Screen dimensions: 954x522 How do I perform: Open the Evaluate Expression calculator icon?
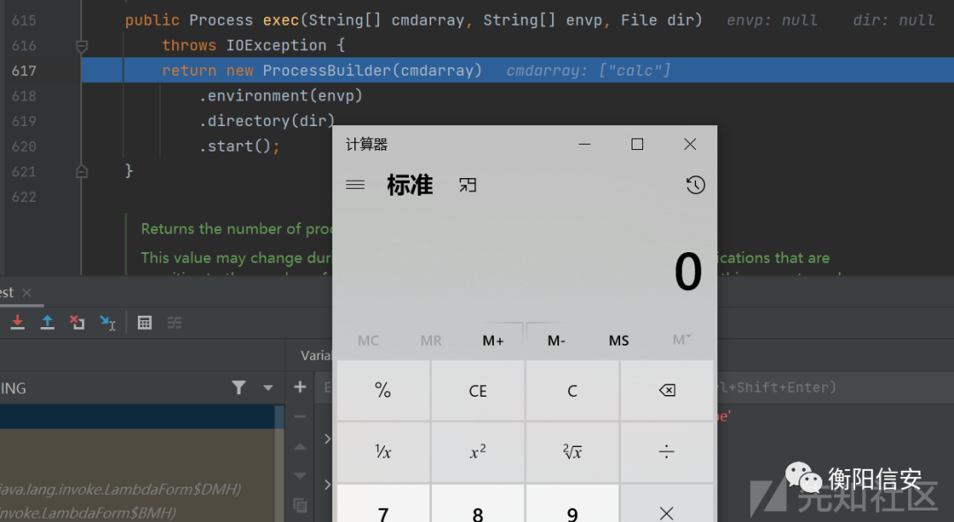click(145, 323)
